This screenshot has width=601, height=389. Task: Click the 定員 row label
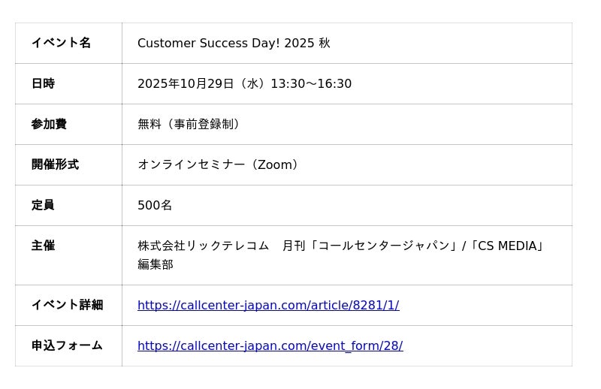(x=43, y=205)
